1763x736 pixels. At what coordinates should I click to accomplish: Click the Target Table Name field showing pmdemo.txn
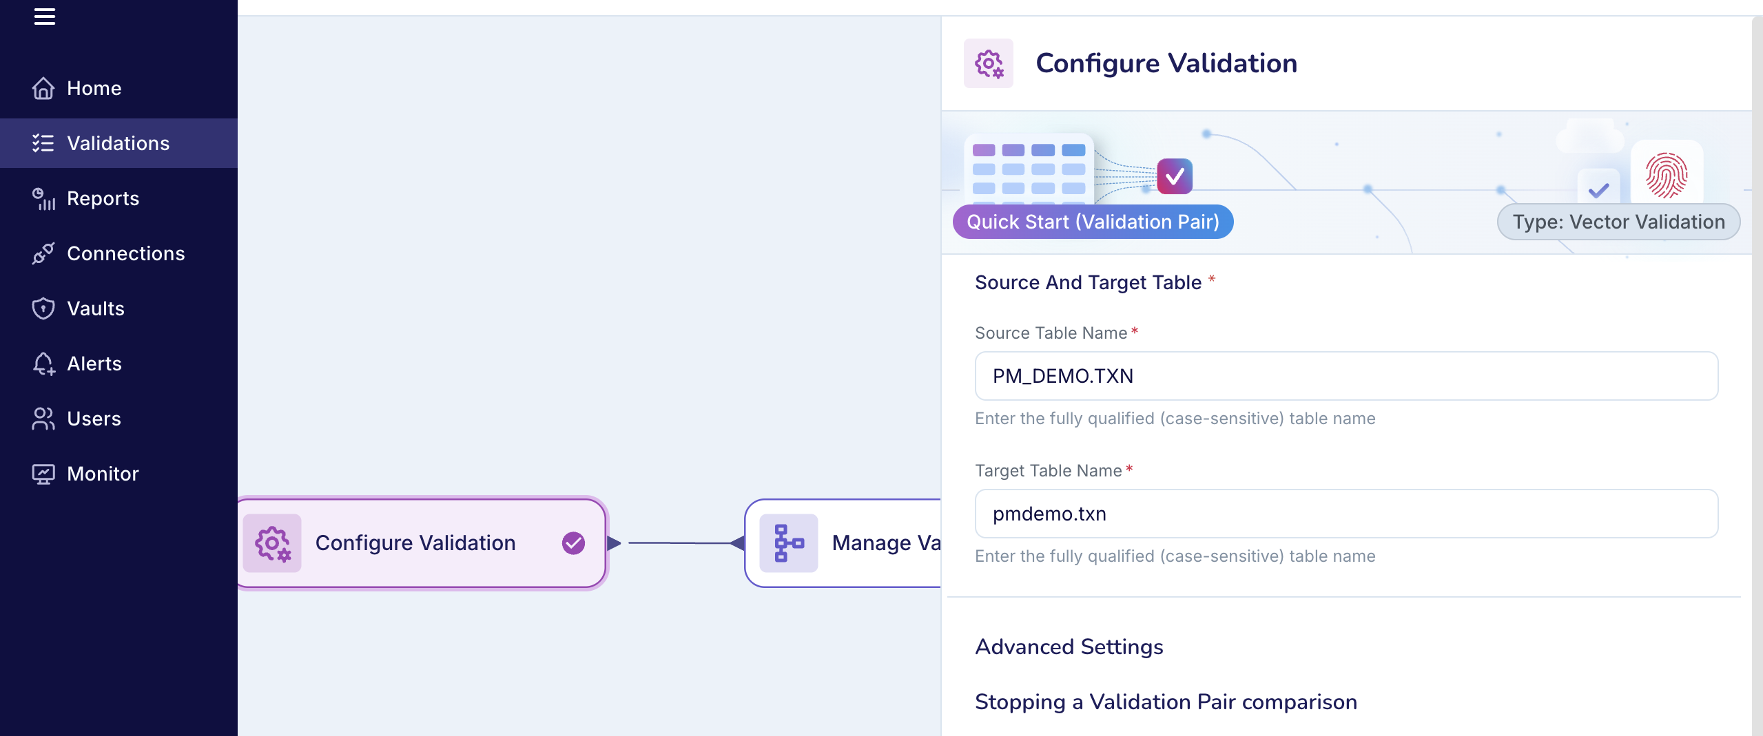pos(1345,514)
